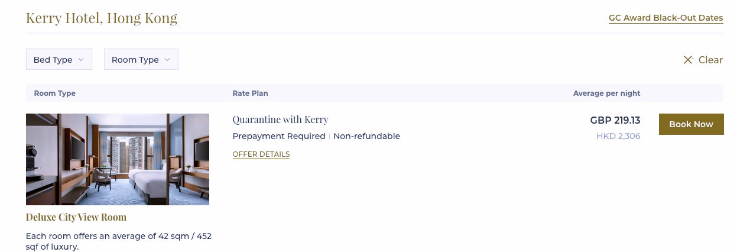The width and height of the screenshot is (737, 252).
Task: Open the GC Award Black-Out Dates link
Action: (666, 18)
